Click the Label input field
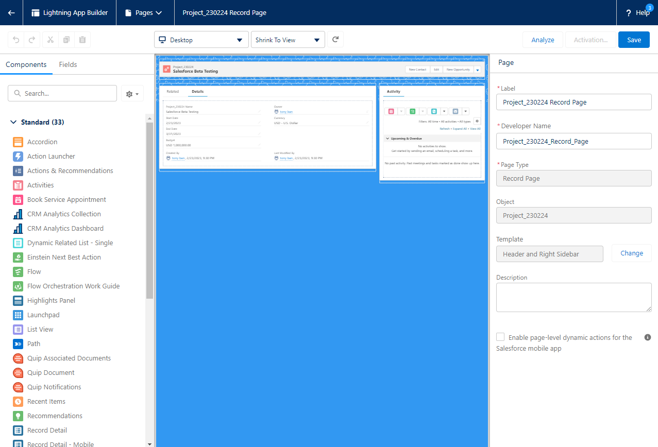 [574, 102]
